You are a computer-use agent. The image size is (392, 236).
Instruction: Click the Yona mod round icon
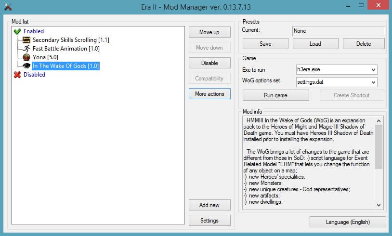coord(26,57)
